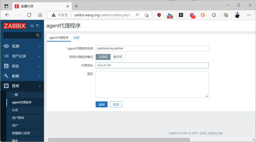Click right arrow of horizontal scrollbar
Screen dimensions: 256x142
click(x=254, y=140)
